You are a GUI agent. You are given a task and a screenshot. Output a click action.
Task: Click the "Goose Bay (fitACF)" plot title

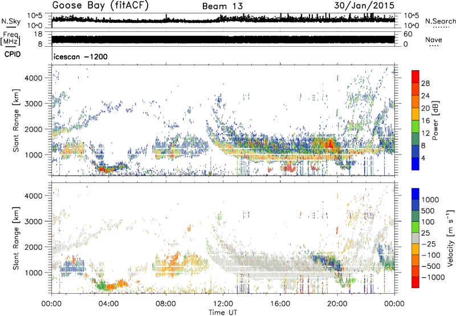(100, 5)
